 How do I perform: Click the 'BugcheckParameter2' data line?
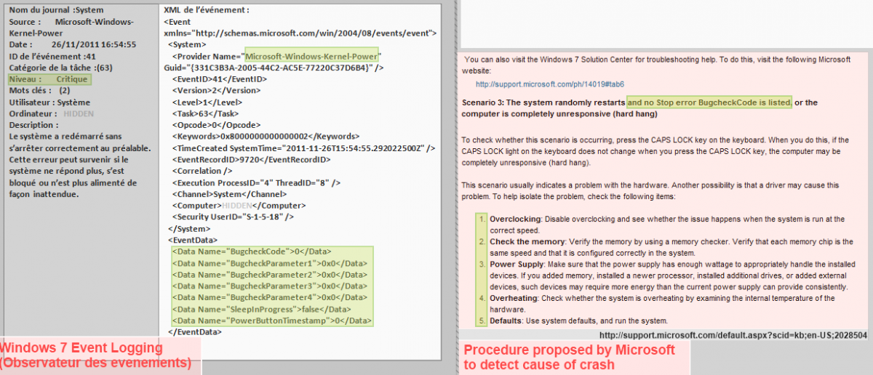[x=269, y=275]
